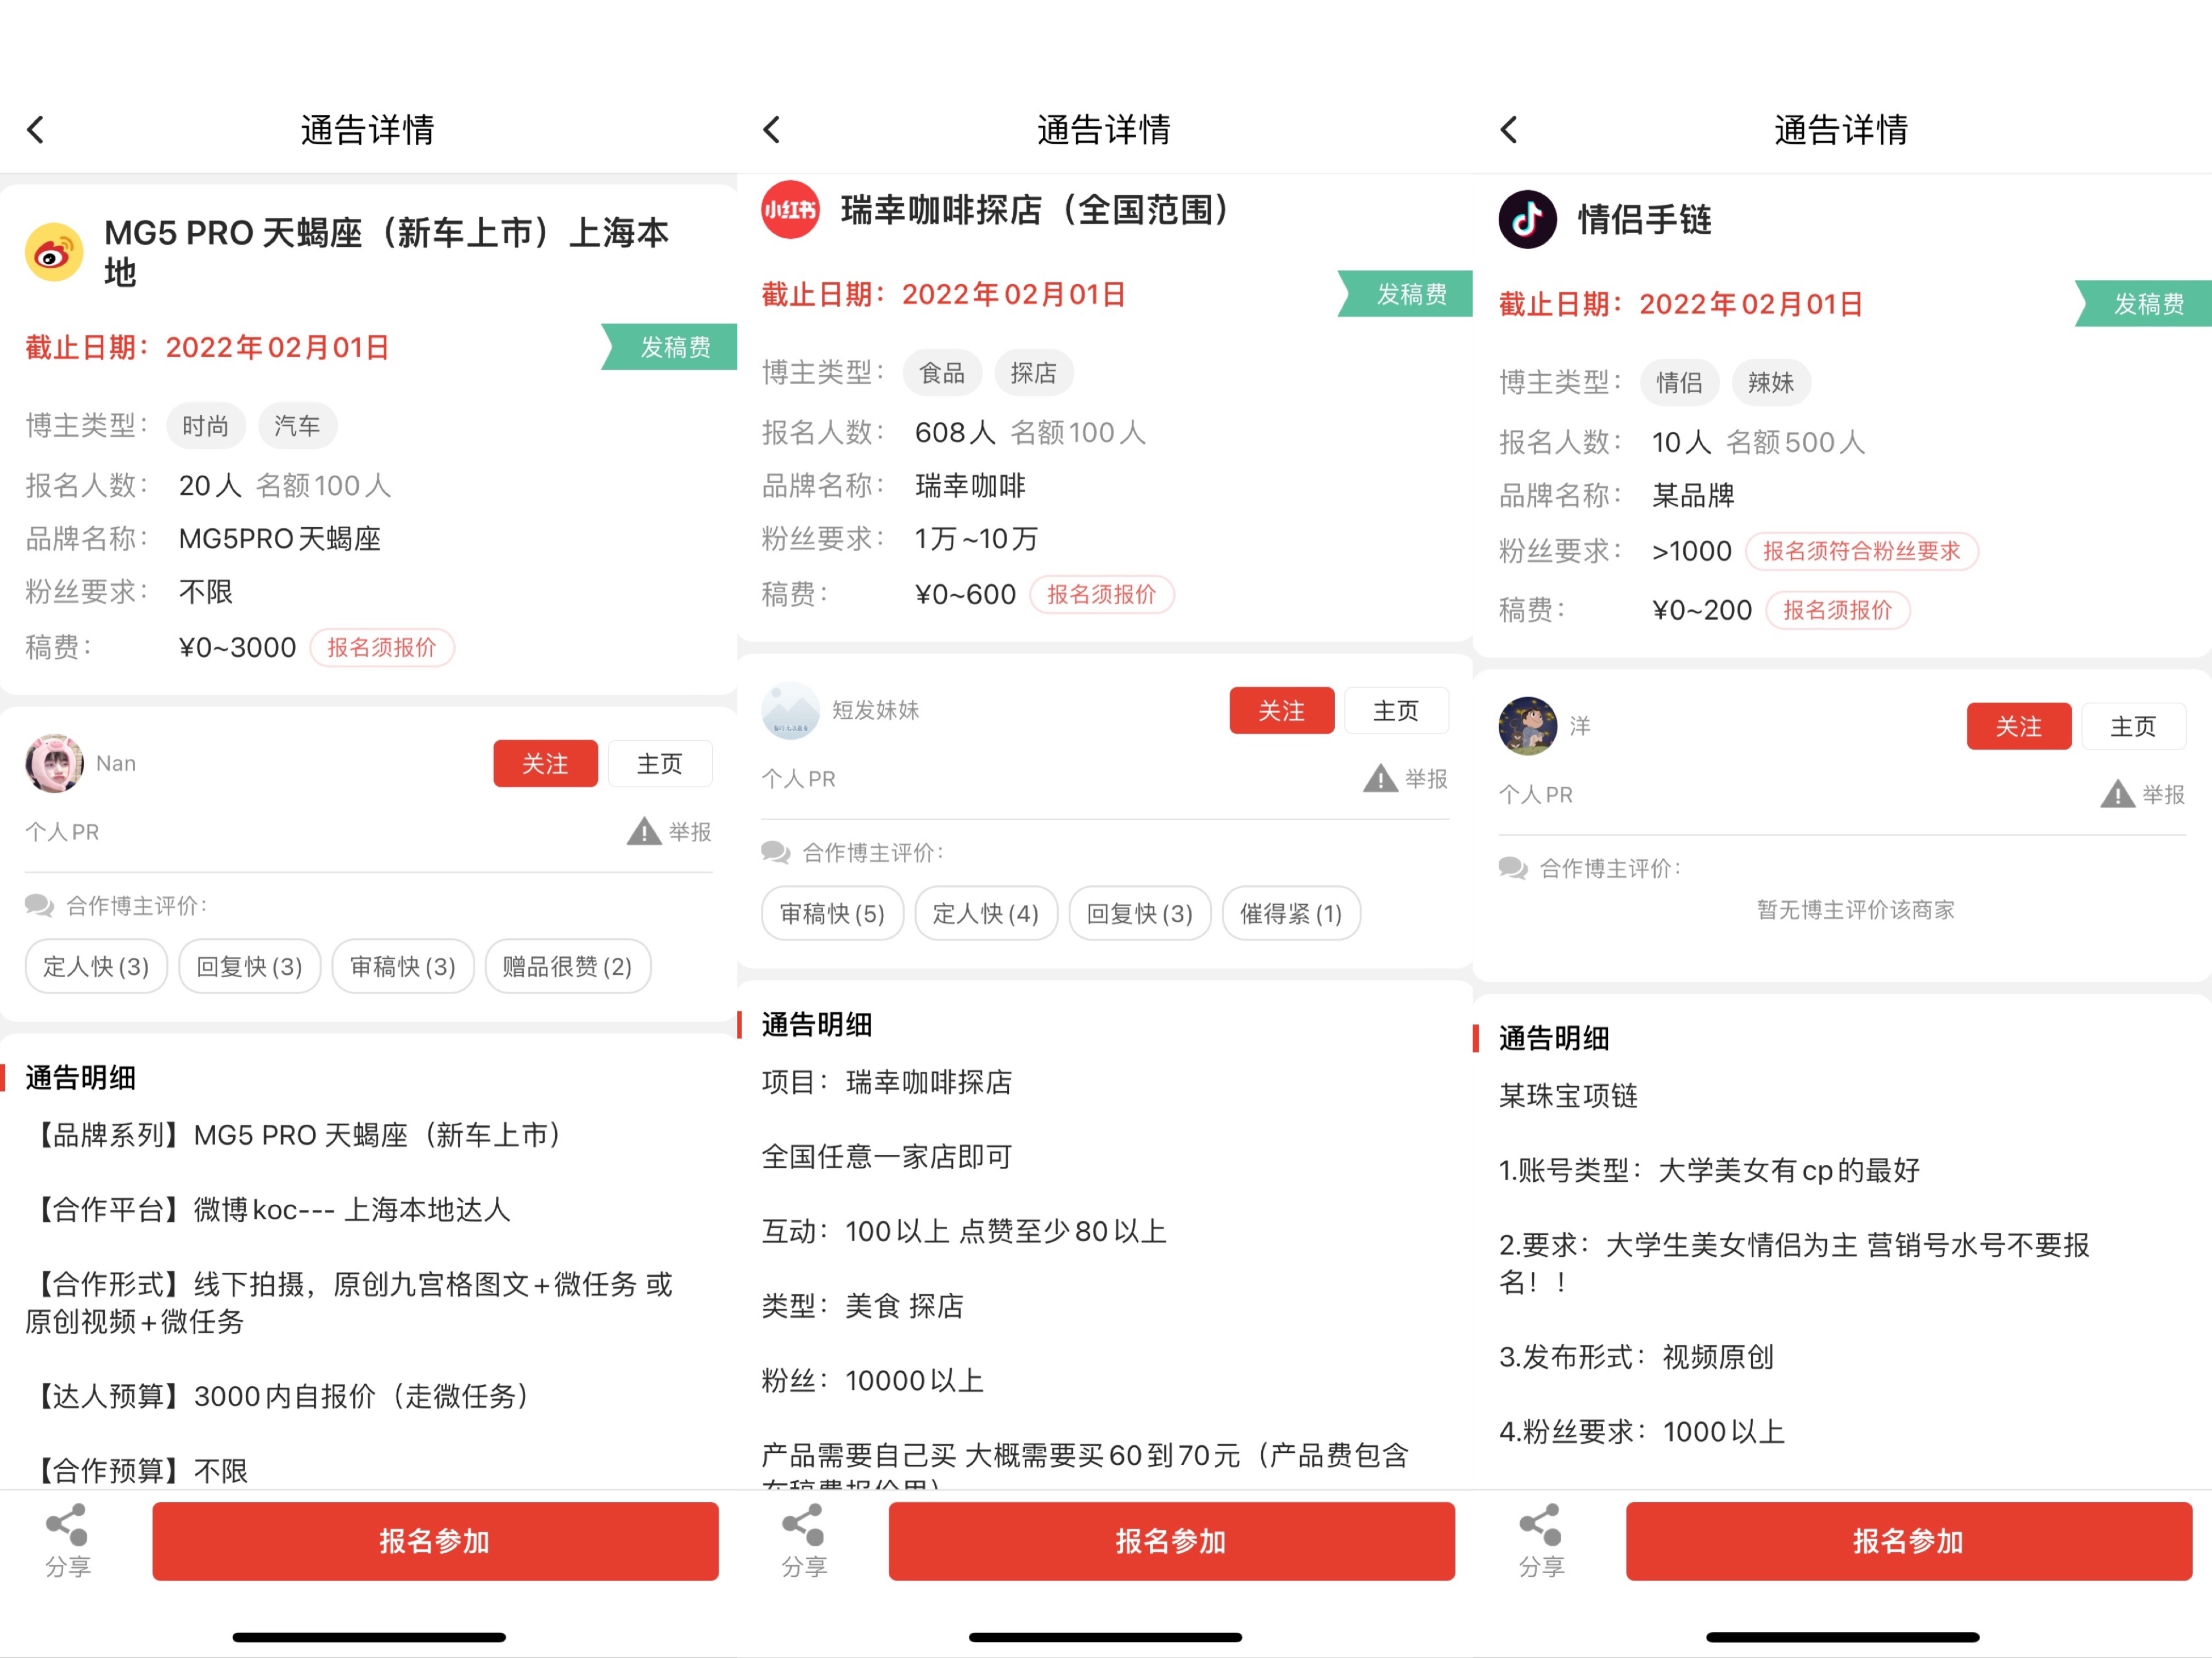The height and width of the screenshot is (1658, 2212).
Task: Tap the comment icon beside 短发妹妹's 合作博主评价
Action: (x=776, y=853)
